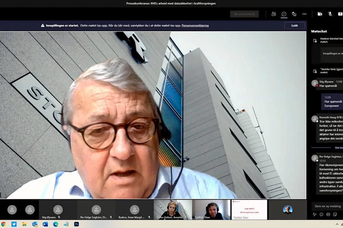Launch Chrome from the taskbar
Screen dimensions: 343x228
(x=4, y=224)
